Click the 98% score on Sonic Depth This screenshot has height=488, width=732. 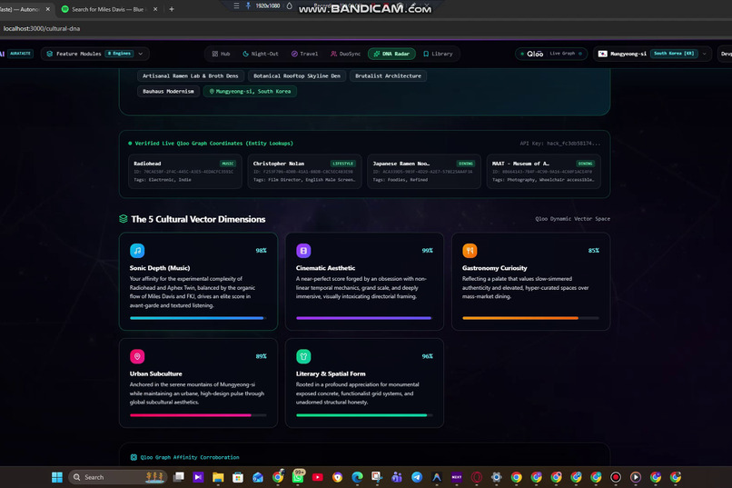click(261, 250)
